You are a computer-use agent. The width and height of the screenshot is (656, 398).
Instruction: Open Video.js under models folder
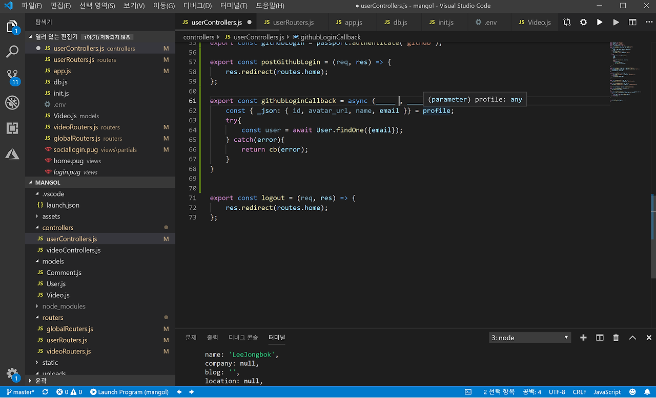[58, 295]
